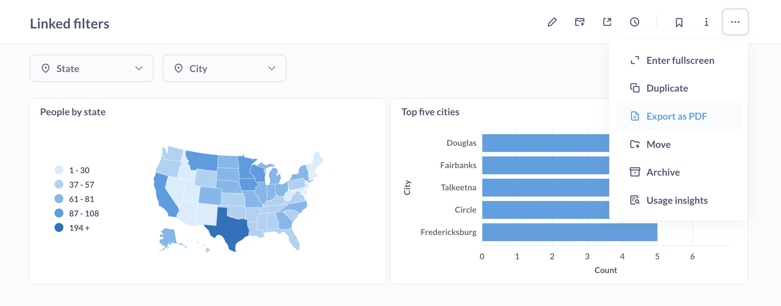This screenshot has width=781, height=306.
Task: Open the auto-refresh clock icon
Action: (635, 22)
